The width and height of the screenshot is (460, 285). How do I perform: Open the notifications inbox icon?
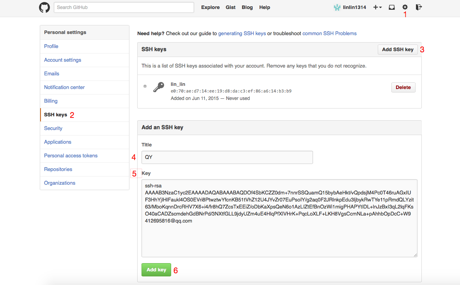(x=392, y=7)
